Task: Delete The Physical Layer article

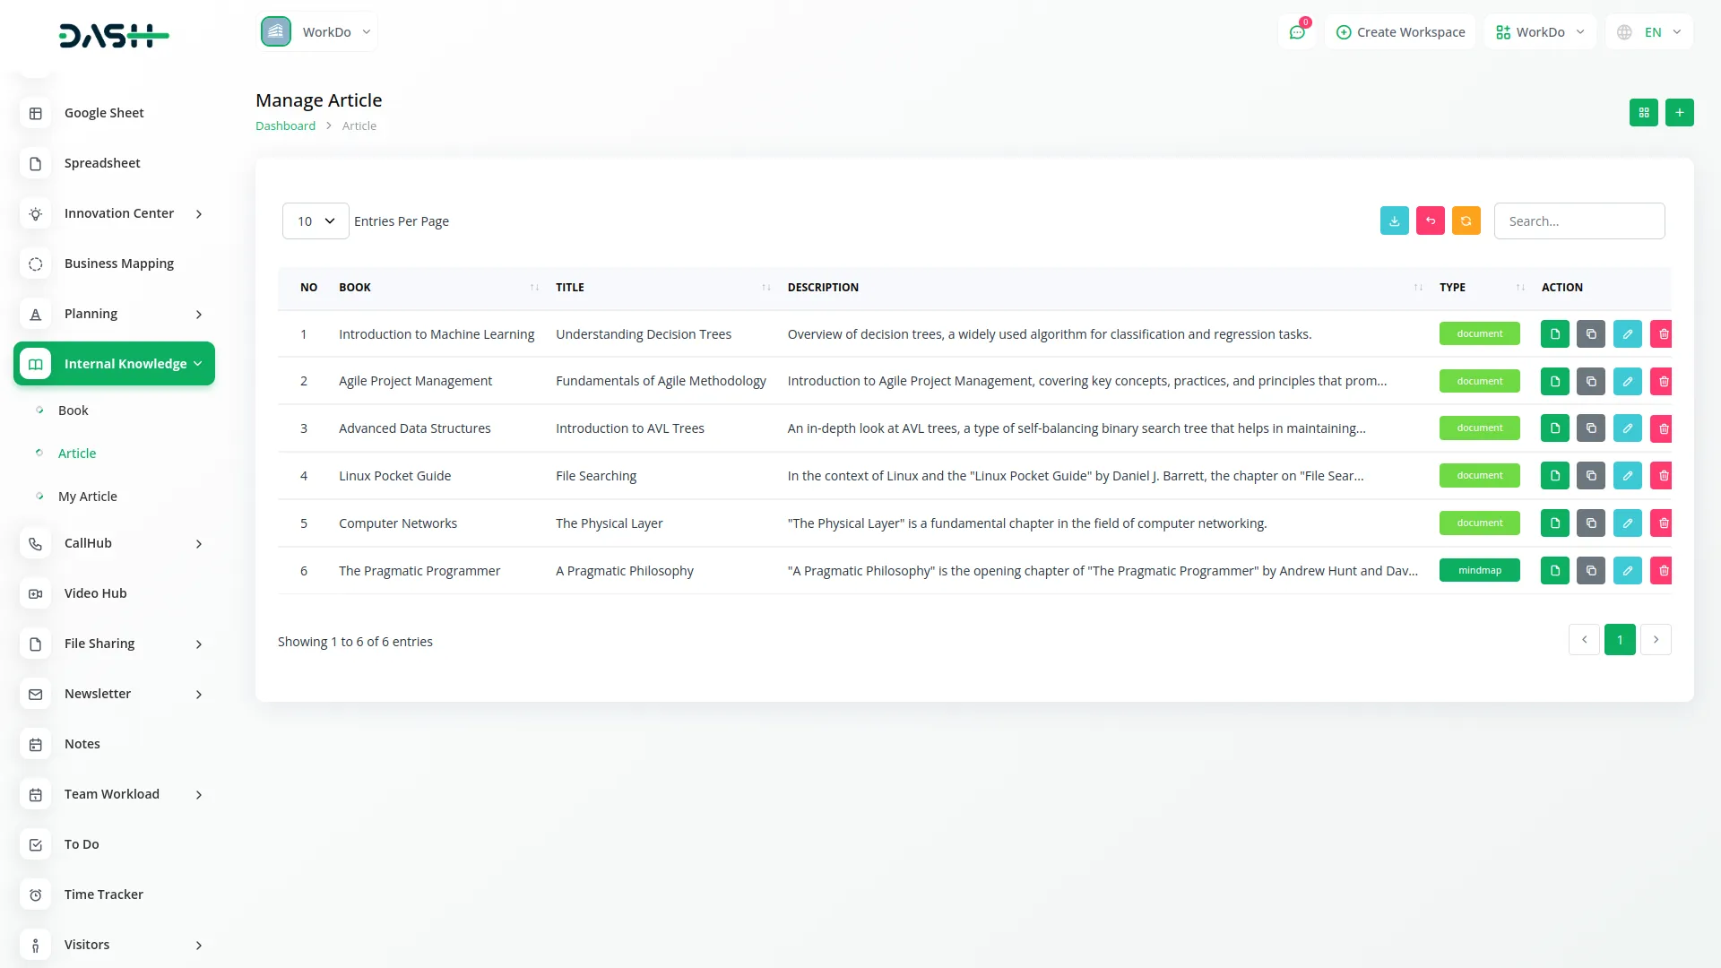Action: tap(1663, 523)
